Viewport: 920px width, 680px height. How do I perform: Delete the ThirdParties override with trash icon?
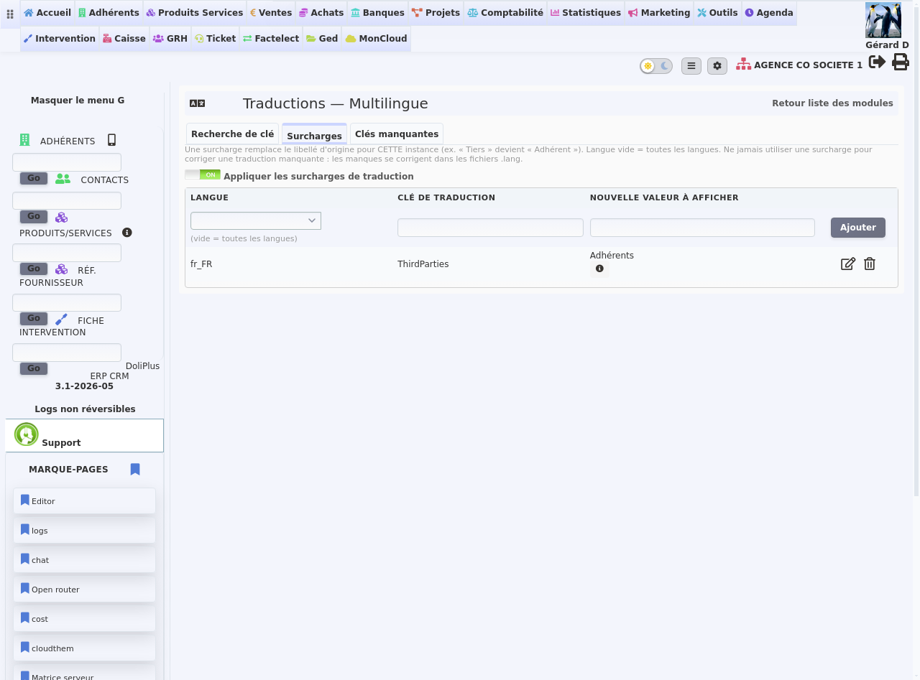point(870,264)
